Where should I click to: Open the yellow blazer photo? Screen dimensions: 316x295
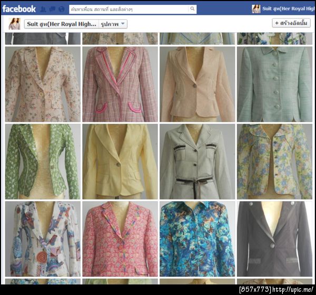(x=120, y=161)
